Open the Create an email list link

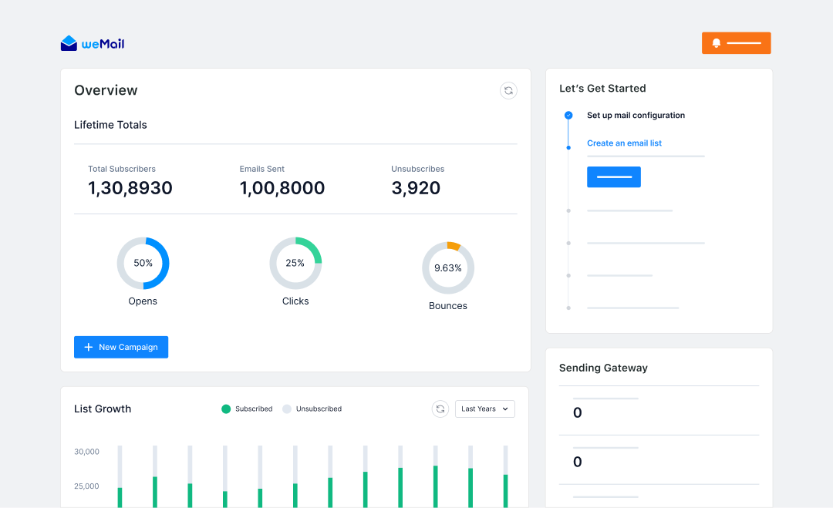pos(624,143)
